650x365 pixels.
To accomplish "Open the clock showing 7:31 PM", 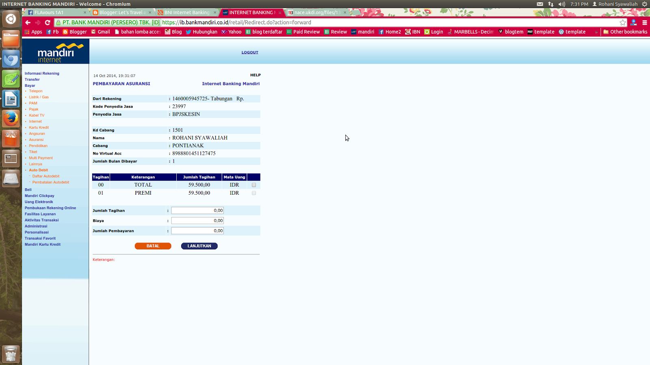I will pos(579,4).
